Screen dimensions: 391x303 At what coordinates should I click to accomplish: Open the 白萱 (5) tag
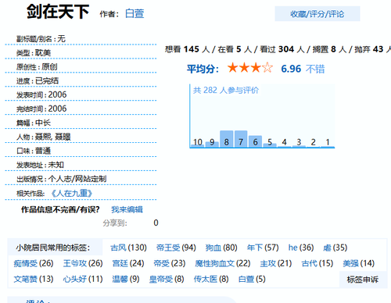[x=252, y=280]
